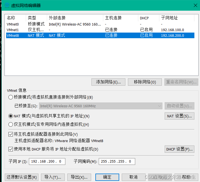Click the 取消 button

click(134, 177)
